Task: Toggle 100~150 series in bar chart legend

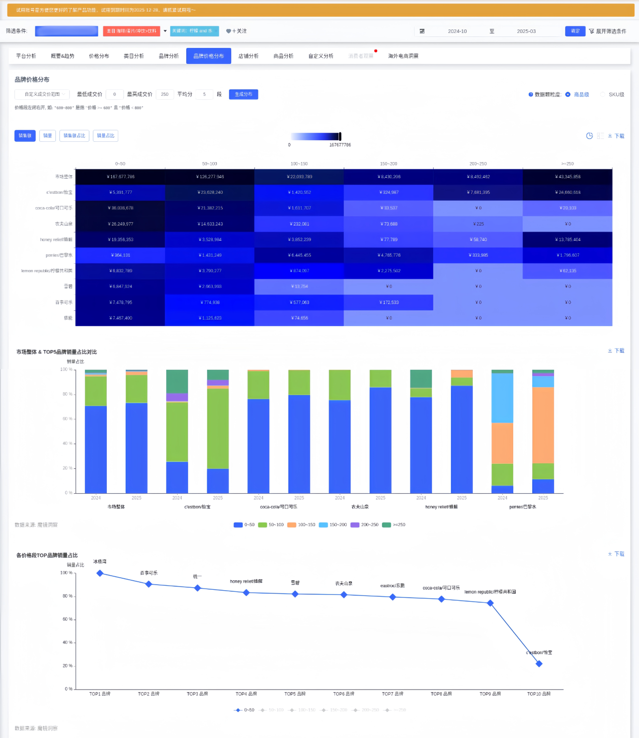Action: click(301, 525)
